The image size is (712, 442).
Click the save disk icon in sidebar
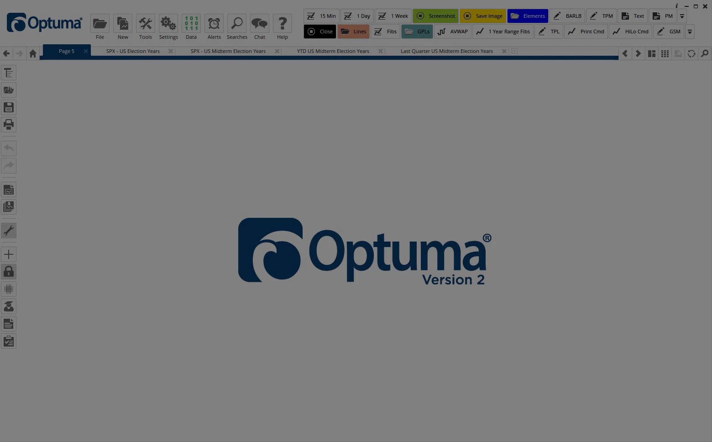tap(9, 108)
